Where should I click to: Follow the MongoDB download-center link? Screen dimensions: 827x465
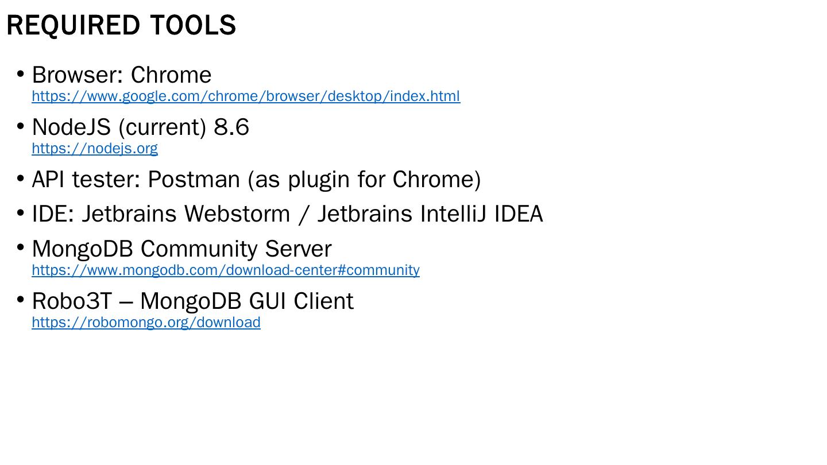[x=226, y=270]
